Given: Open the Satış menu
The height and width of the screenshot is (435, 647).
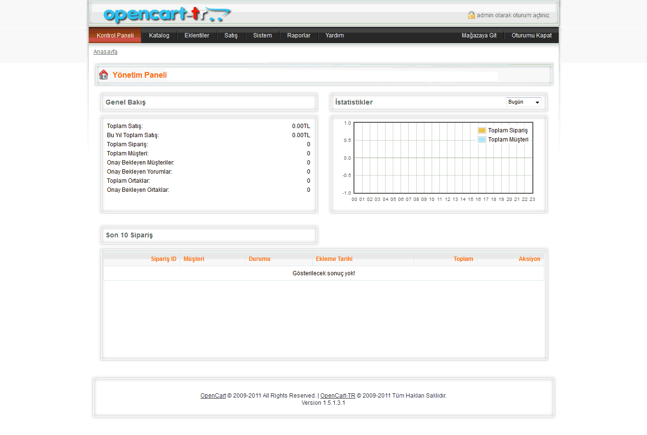Looking at the screenshot, I should pyautogui.click(x=231, y=35).
